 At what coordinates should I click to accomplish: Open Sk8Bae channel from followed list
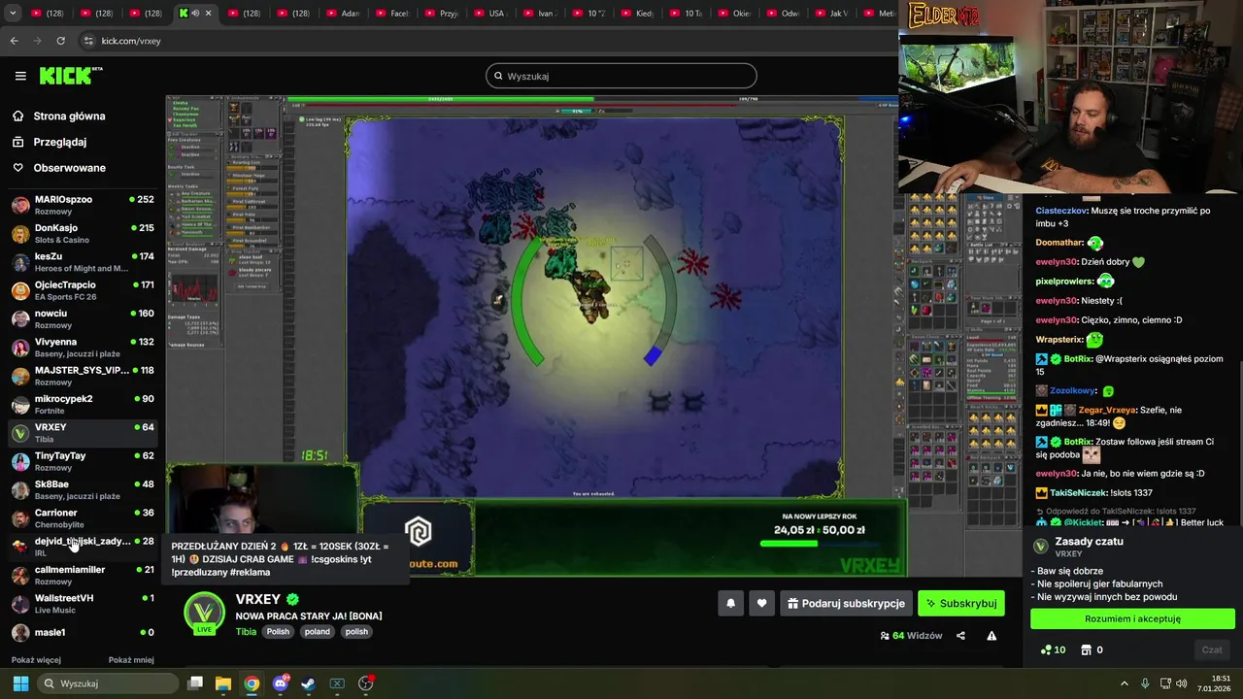click(83, 489)
